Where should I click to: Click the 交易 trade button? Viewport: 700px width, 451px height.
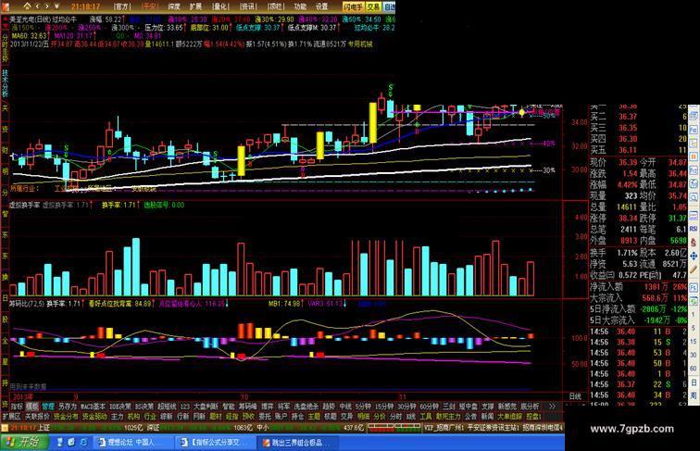[373, 6]
